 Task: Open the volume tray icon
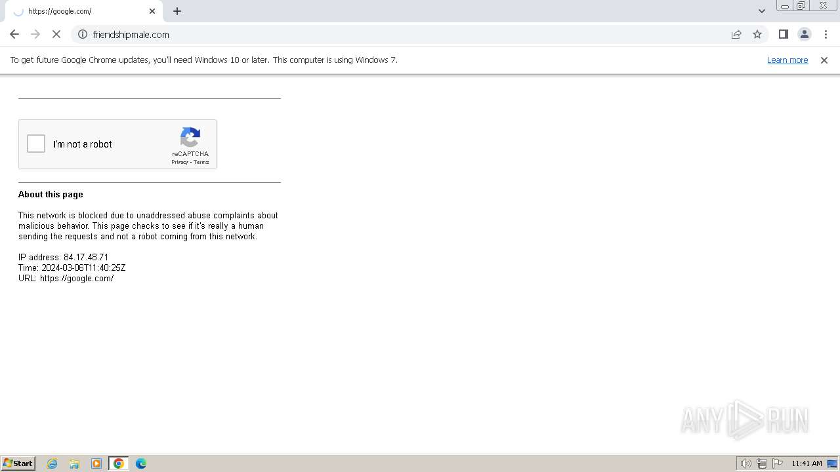[745, 463]
